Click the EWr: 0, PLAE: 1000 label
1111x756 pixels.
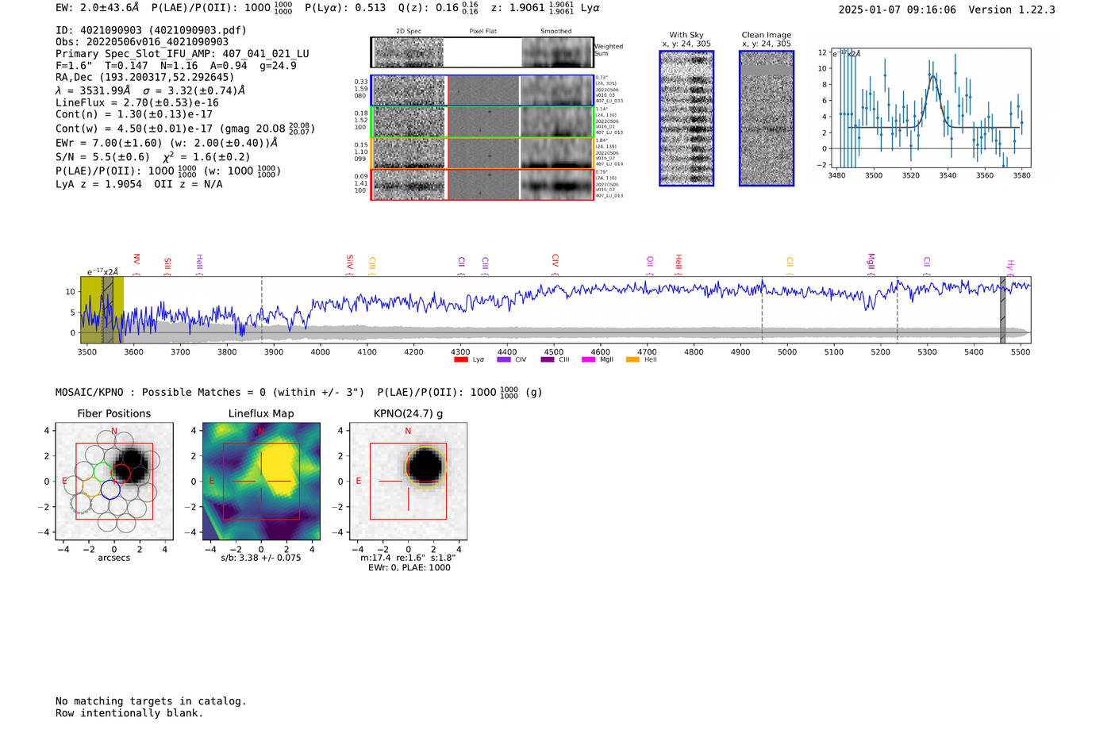tap(409, 568)
